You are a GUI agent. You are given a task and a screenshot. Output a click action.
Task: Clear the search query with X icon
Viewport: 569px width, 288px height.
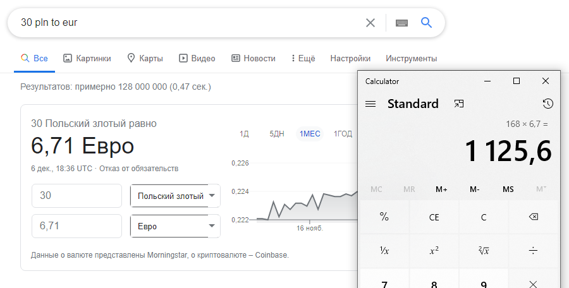[x=370, y=23]
